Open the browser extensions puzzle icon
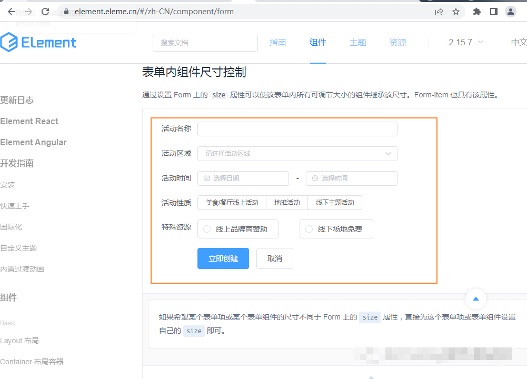 pyautogui.click(x=476, y=11)
